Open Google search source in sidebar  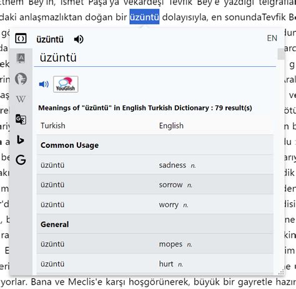[x=21, y=160]
